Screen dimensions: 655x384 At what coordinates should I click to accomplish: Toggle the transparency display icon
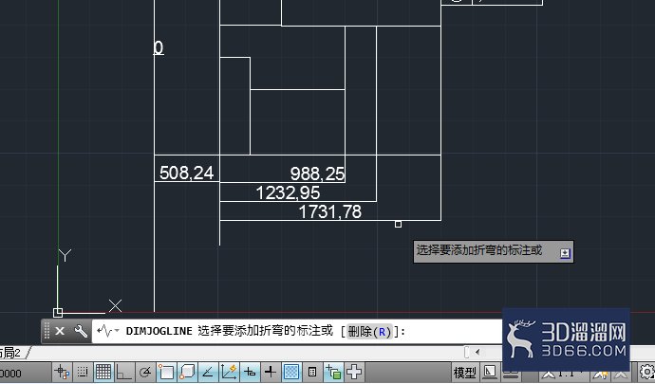pos(291,372)
